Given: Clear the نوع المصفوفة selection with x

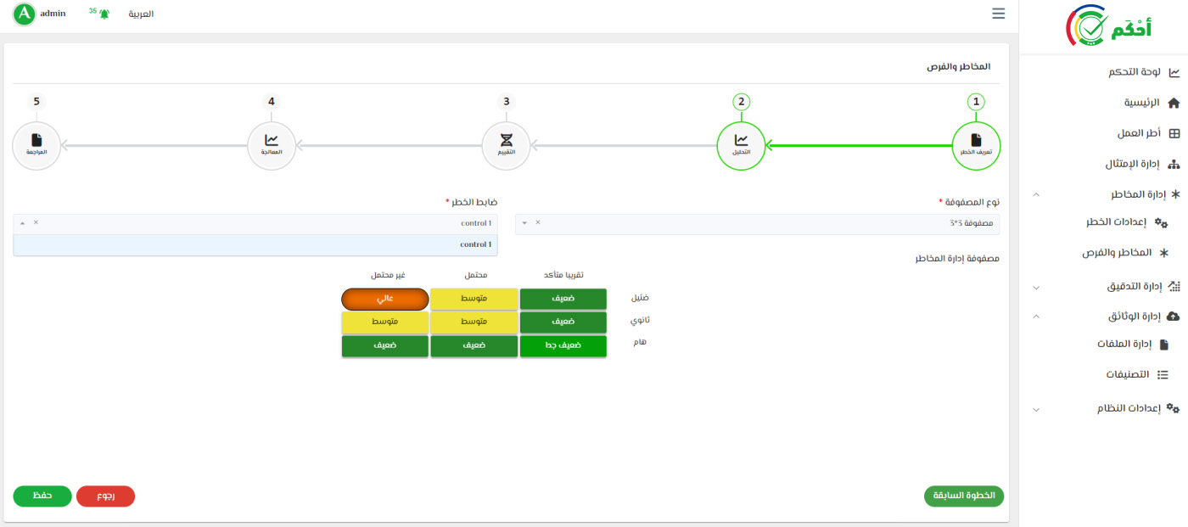Looking at the screenshot, I should pyautogui.click(x=537, y=222).
